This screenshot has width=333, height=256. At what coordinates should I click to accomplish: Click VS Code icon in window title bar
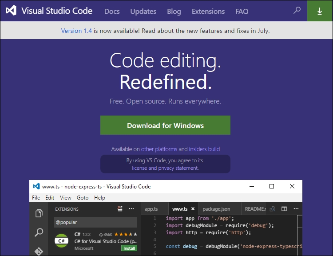coord(36,186)
